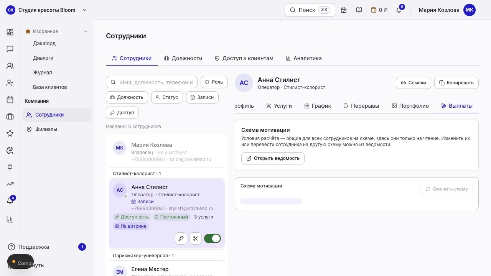Open the Портфолио tab of employee

[x=410, y=106]
